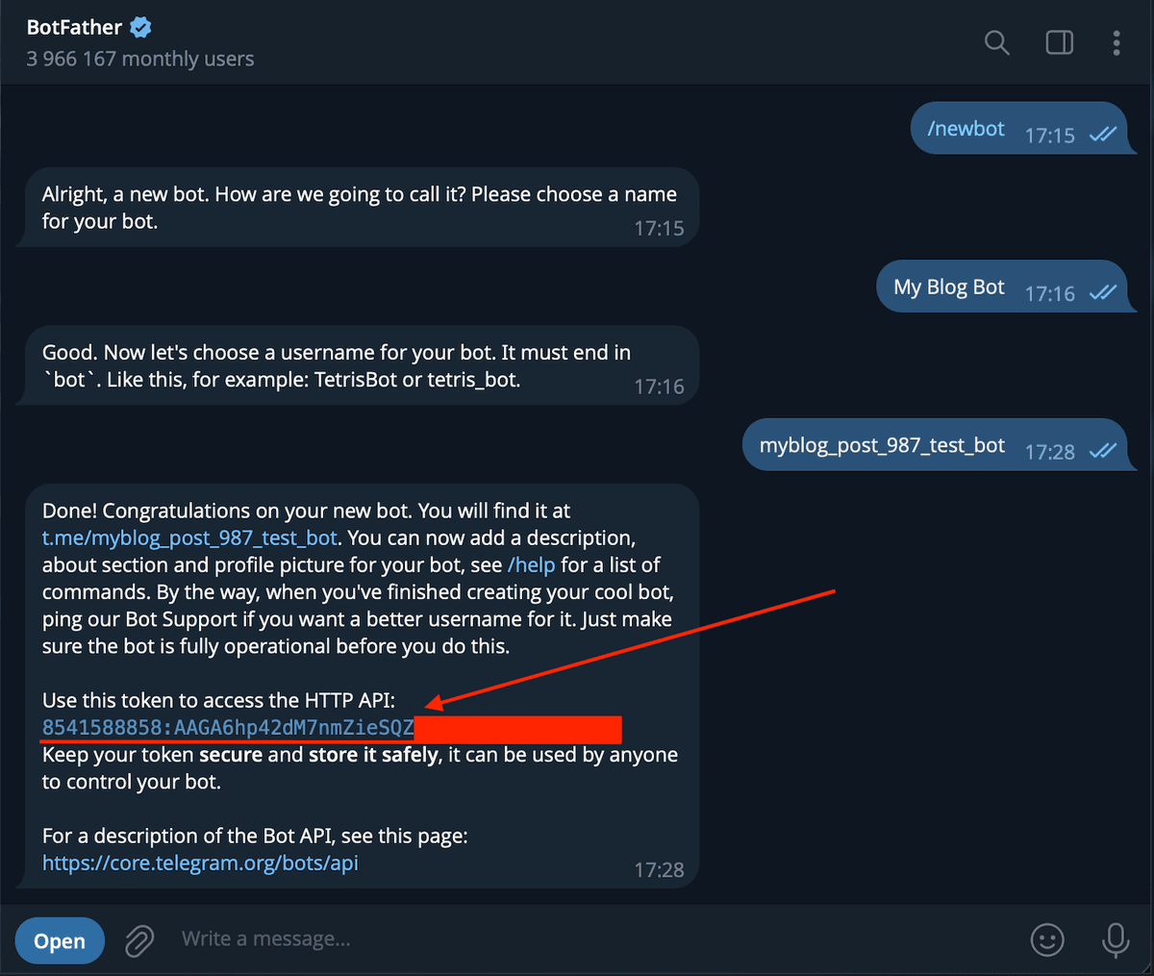This screenshot has height=976, width=1154.
Task: Click the paperclip attachment icon
Action: point(139,939)
